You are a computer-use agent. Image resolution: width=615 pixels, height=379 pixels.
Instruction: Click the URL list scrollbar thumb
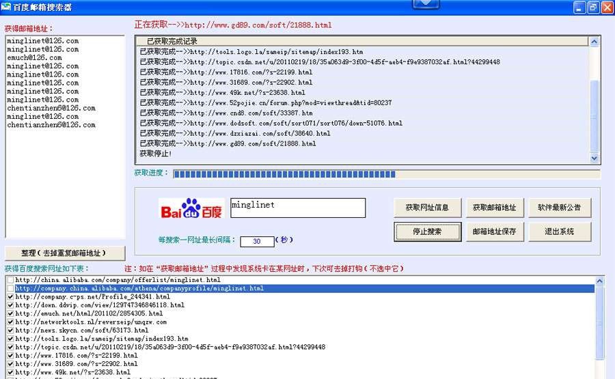(x=600, y=322)
